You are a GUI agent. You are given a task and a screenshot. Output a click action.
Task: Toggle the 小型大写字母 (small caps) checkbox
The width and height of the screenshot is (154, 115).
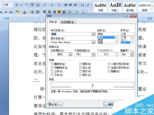click(x=109, y=64)
